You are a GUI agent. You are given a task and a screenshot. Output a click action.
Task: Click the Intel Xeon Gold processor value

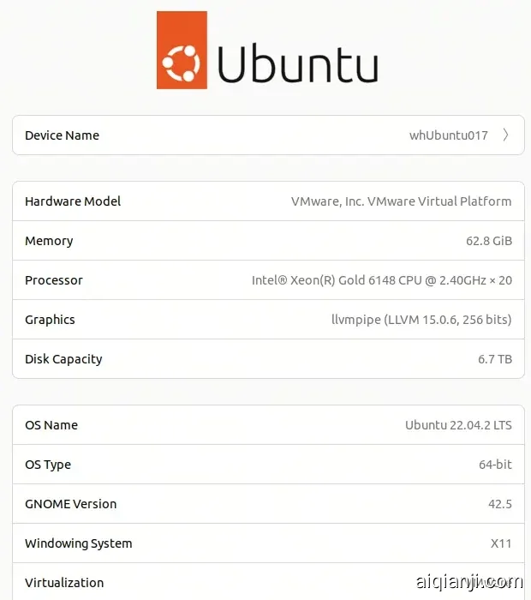[x=381, y=280]
